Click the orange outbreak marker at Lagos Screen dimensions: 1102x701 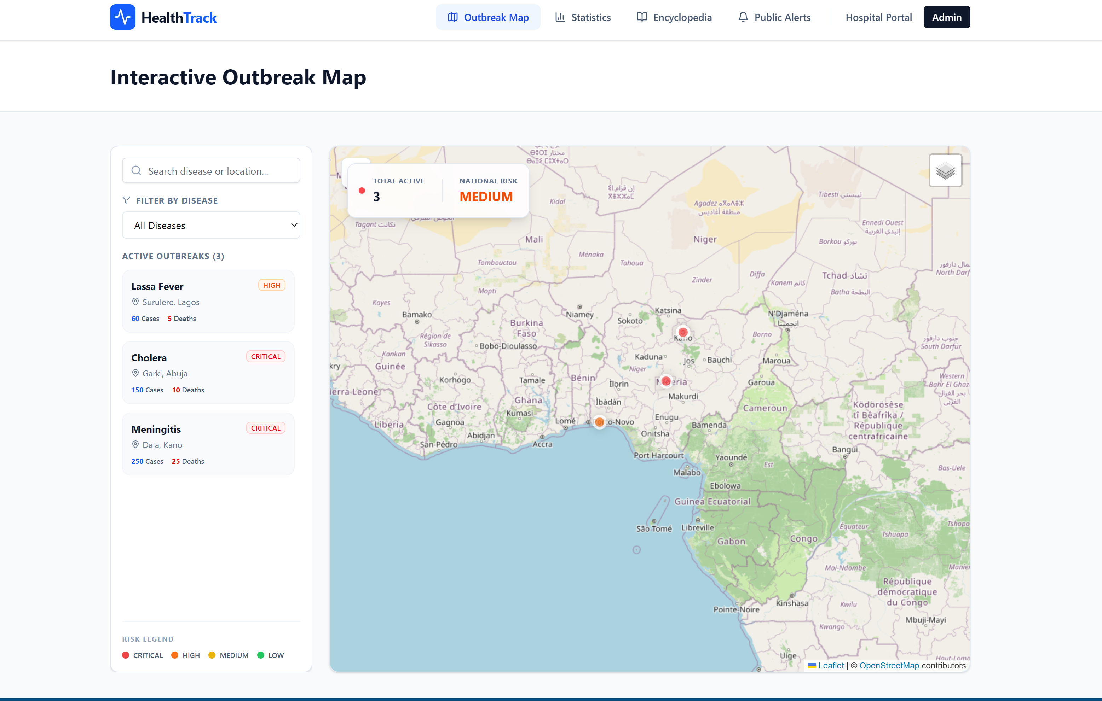pyautogui.click(x=599, y=422)
